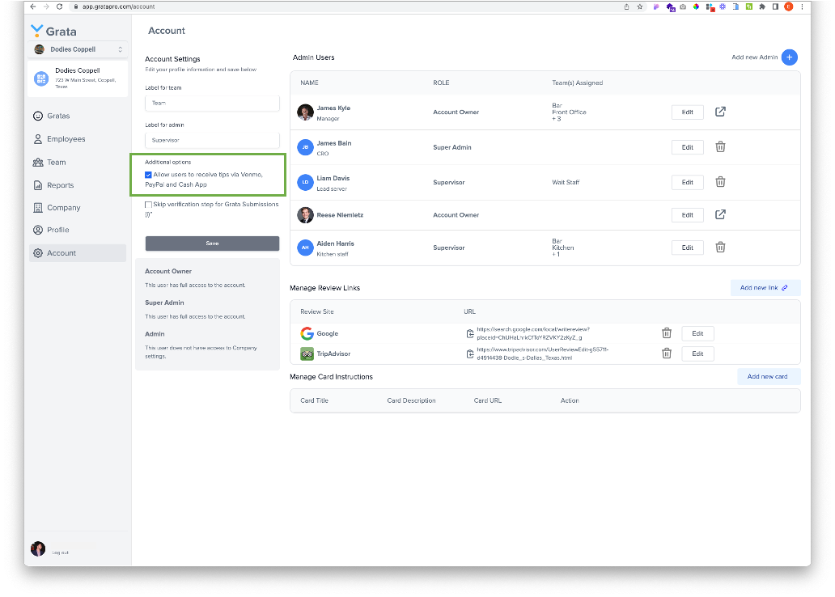Click Liam Davis LD avatar
The image size is (835, 597).
click(305, 183)
